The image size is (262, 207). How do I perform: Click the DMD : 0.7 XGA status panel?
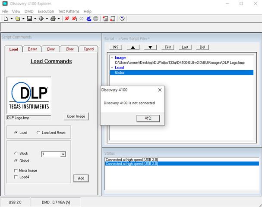tap(56, 202)
